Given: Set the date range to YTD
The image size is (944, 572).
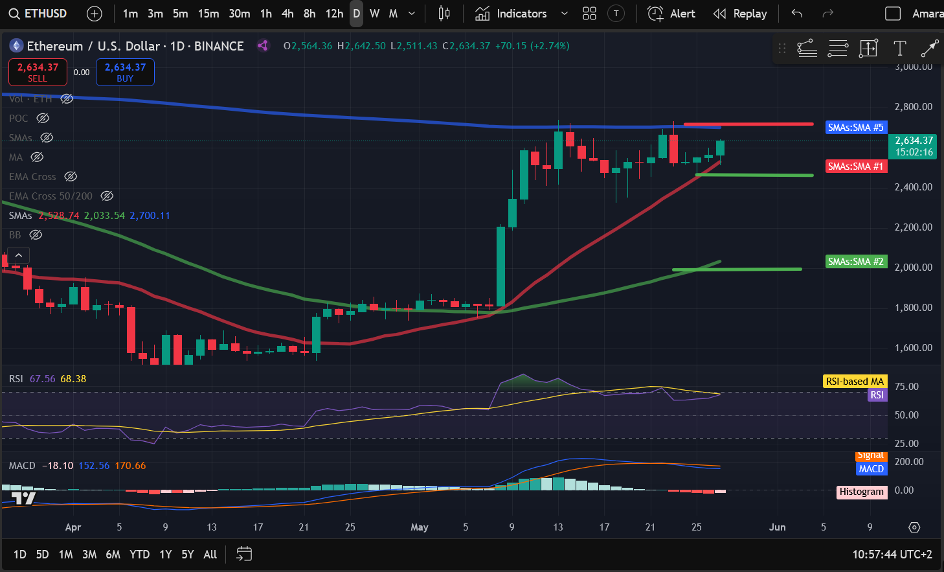Looking at the screenshot, I should point(139,554).
